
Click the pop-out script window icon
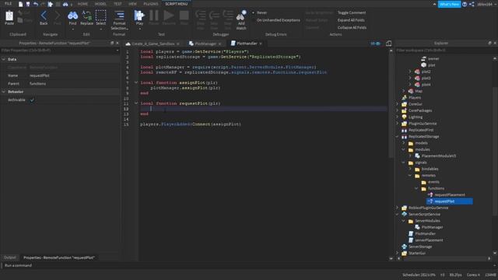pos(388,44)
